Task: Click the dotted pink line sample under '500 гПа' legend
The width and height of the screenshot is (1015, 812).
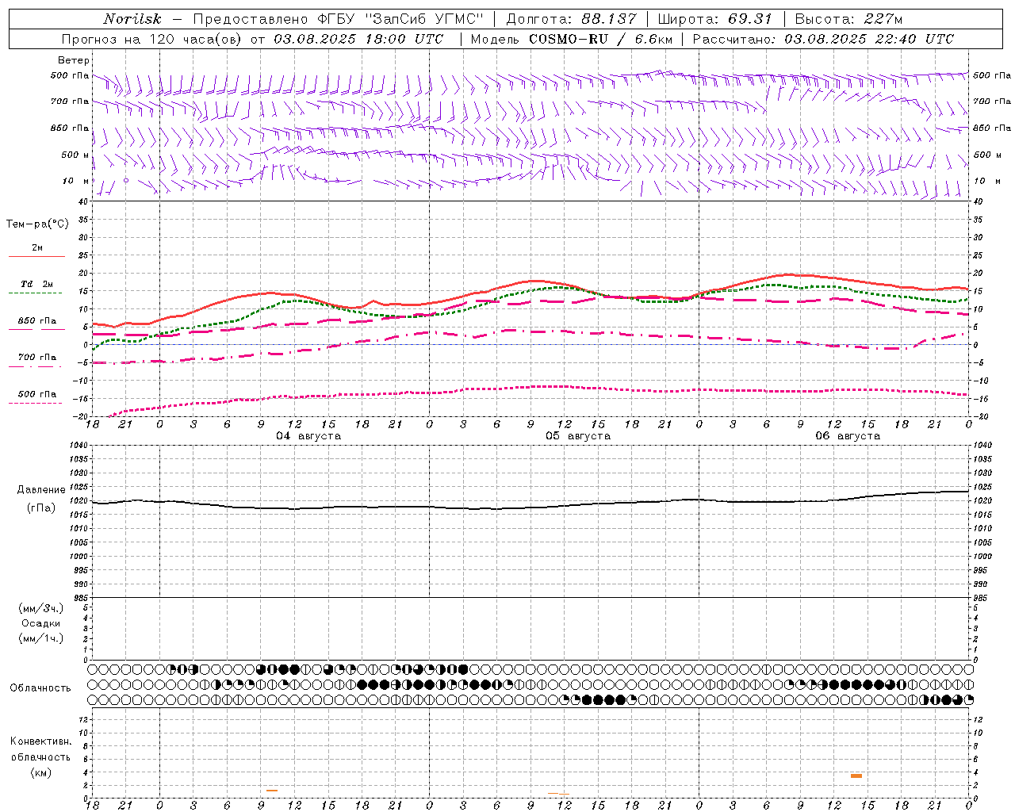Action: click(x=35, y=403)
